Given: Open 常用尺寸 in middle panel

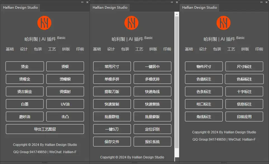Looking at the screenshot, I should (x=112, y=67).
